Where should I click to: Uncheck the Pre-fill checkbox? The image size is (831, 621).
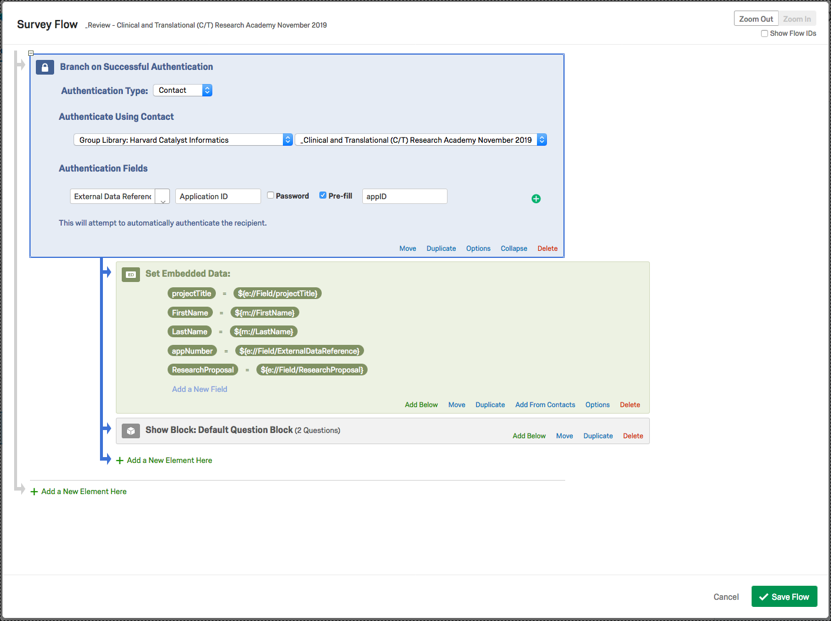(x=323, y=195)
